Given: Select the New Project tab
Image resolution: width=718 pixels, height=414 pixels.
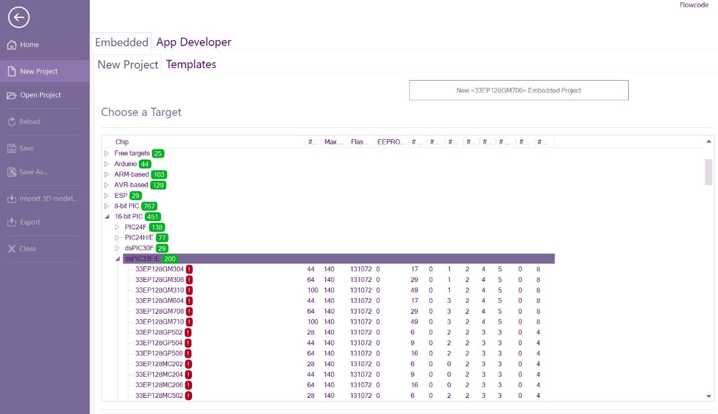Looking at the screenshot, I should [x=127, y=64].
